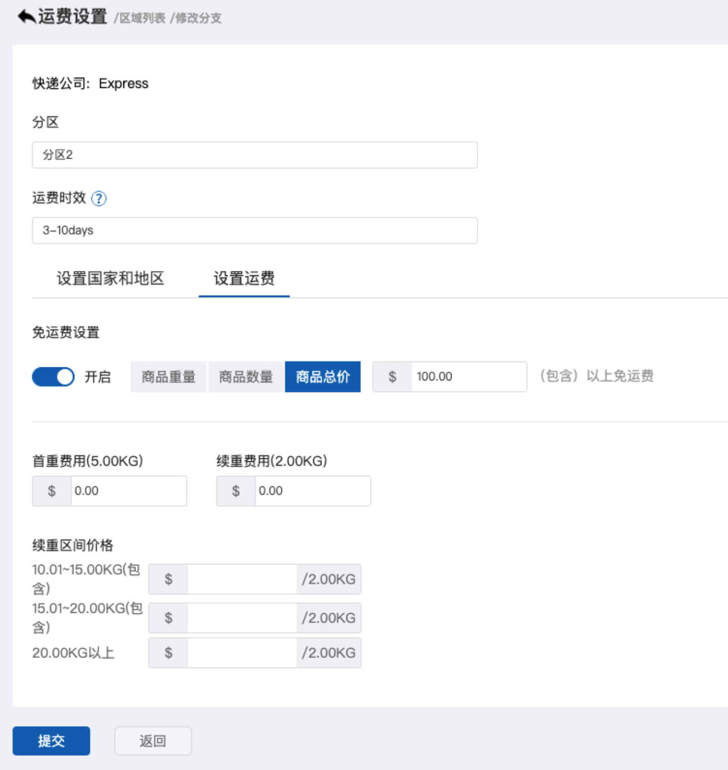The width and height of the screenshot is (728, 770).
Task: Select 商品重量 free shipping option
Action: 168,377
